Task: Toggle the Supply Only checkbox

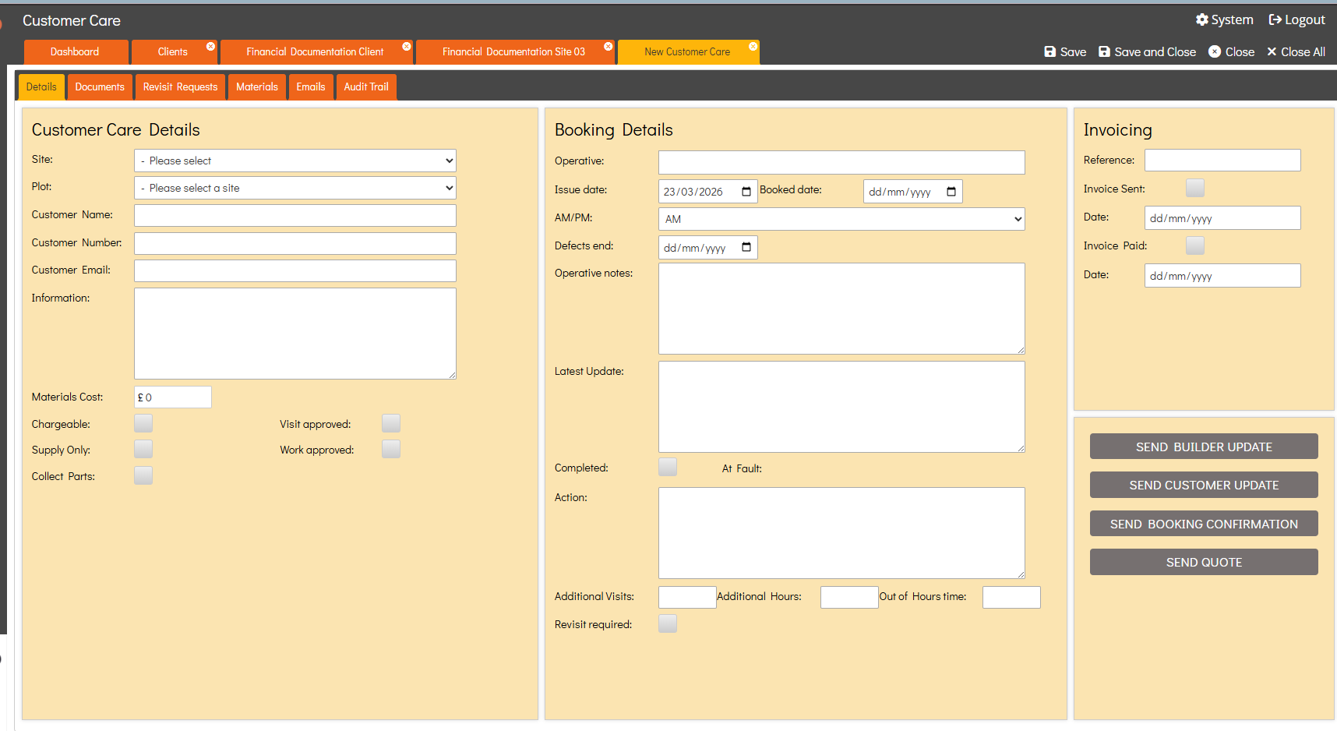Action: click(x=143, y=449)
